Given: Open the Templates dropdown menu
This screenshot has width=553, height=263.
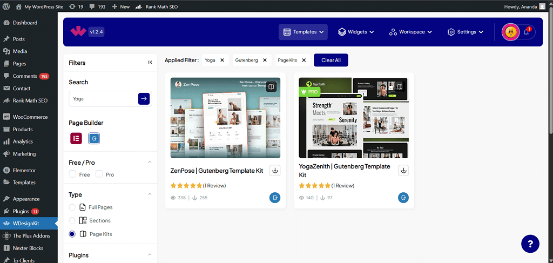Looking at the screenshot, I should click(304, 32).
